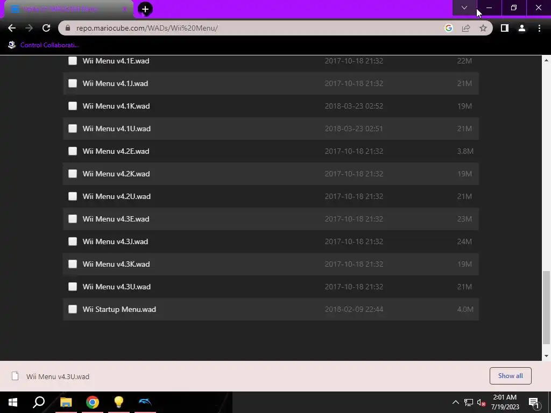
Task: Open the lightbulb app in the taskbar
Action: coord(119,402)
